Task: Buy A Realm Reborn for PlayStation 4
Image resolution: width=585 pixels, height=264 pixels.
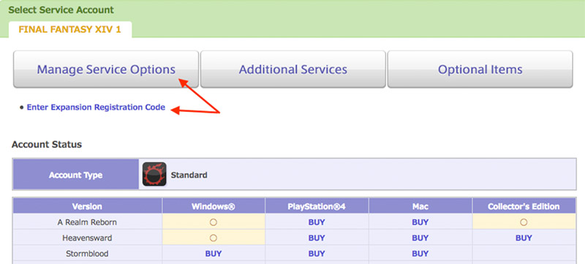Action: pos(317,222)
